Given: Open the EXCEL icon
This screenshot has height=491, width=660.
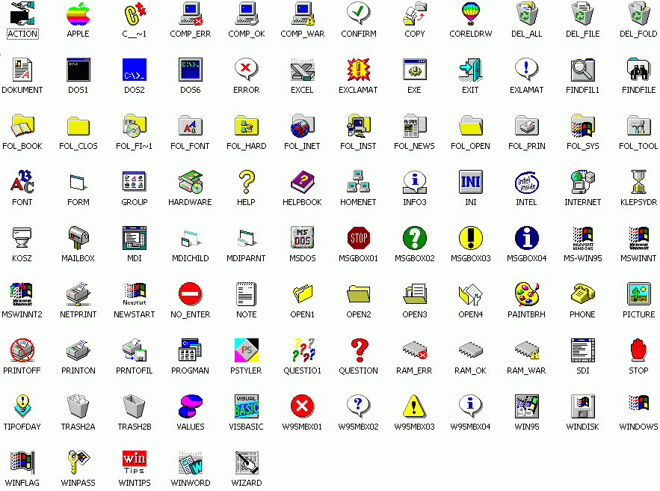Looking at the screenshot, I should pyautogui.click(x=302, y=70).
